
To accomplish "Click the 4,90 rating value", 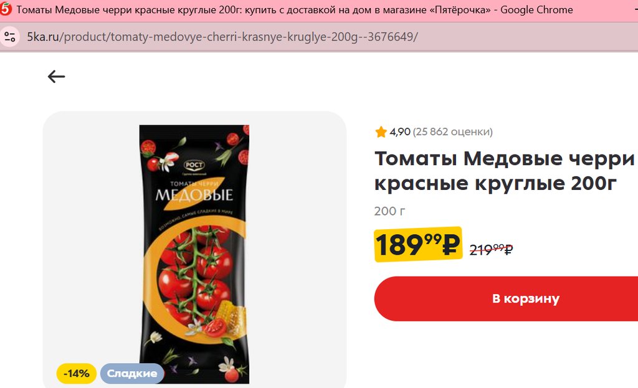I will pyautogui.click(x=400, y=132).
